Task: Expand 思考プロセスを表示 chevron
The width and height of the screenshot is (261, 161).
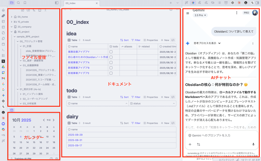Action: coord(219,43)
